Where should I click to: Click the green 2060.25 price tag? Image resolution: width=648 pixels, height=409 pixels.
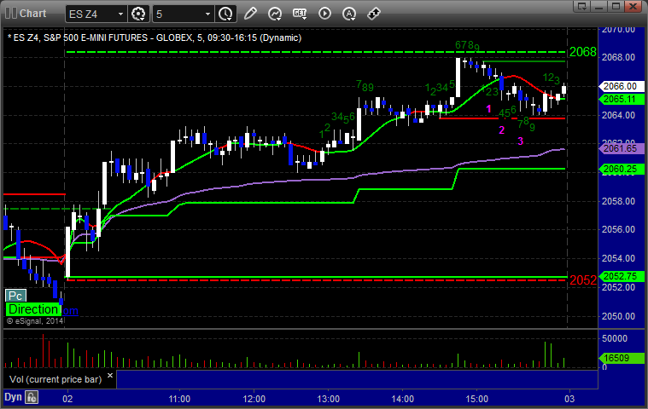click(621, 169)
